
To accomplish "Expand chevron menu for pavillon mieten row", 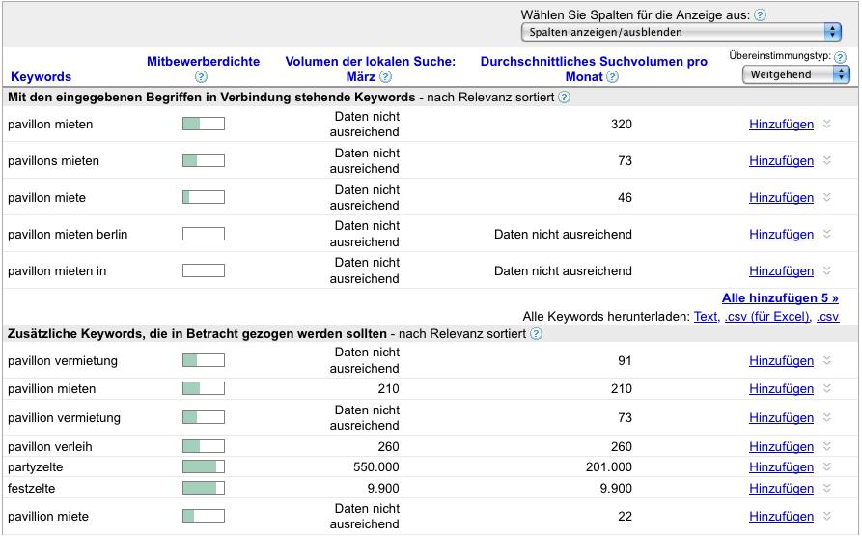I will tap(827, 125).
